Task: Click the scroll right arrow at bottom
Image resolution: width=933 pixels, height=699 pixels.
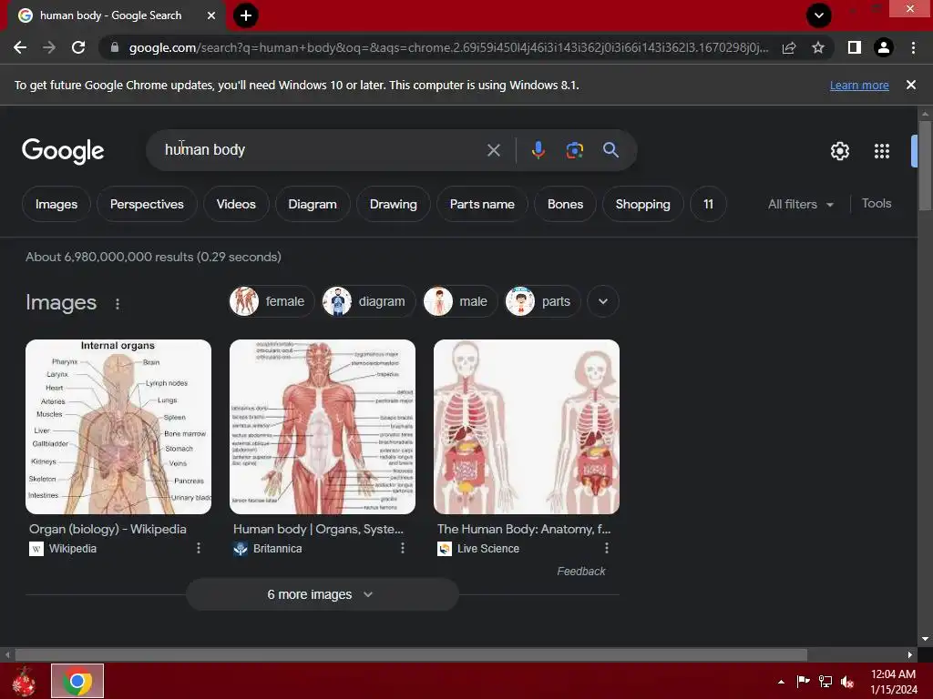Action: [910, 654]
